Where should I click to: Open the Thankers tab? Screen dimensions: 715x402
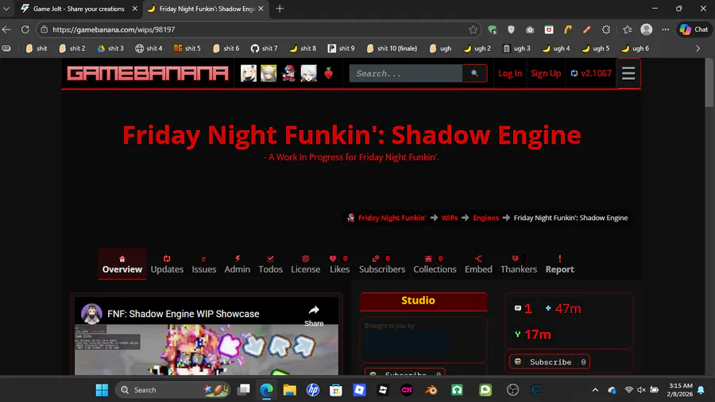(x=519, y=265)
